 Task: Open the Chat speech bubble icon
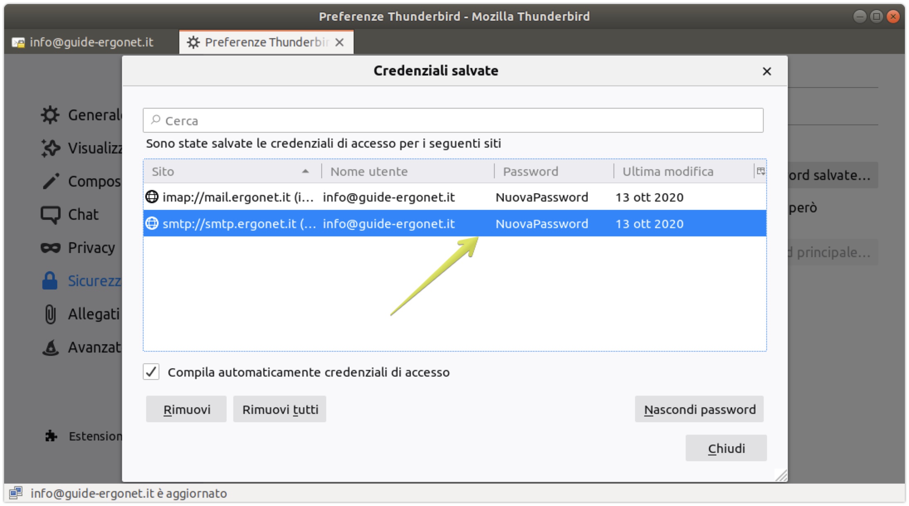tap(50, 215)
